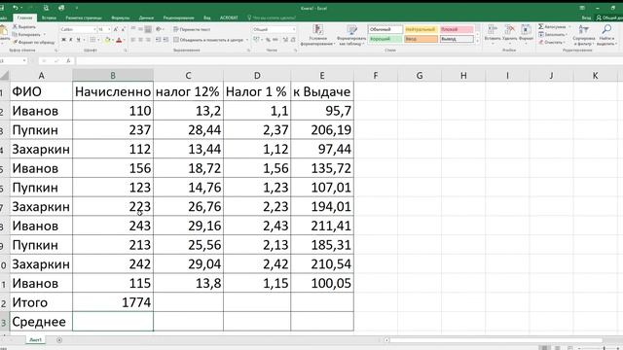This screenshot has height=350, width=623.
Task: Click the Font Color red A icon
Action: pyautogui.click(x=119, y=40)
